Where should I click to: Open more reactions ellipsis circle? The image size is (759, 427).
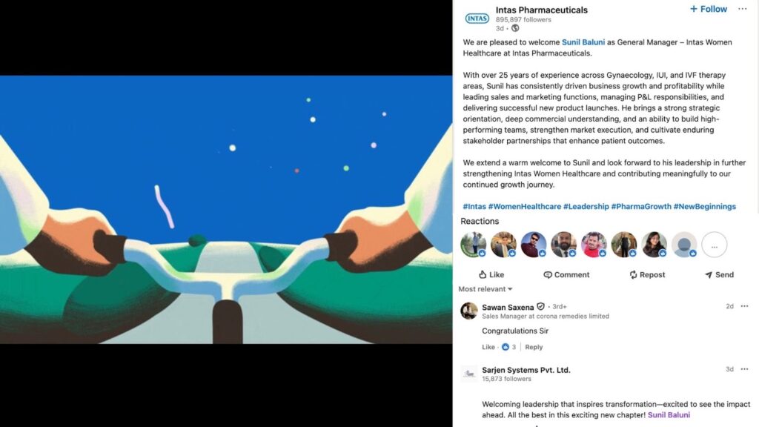[714, 245]
